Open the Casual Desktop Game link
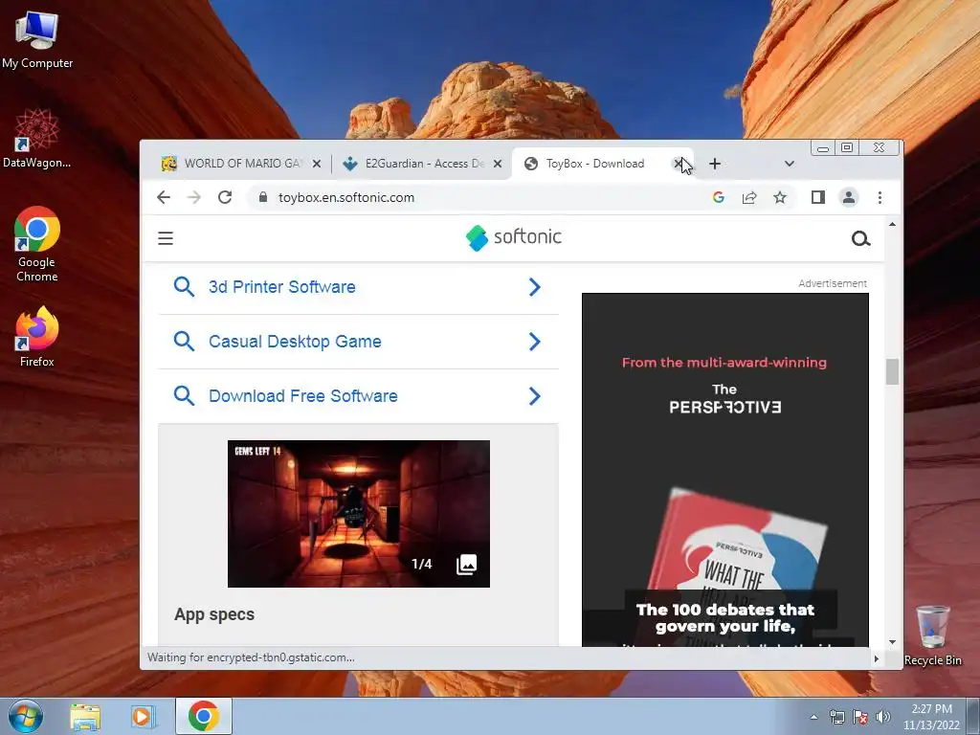The width and height of the screenshot is (980, 735). click(295, 342)
